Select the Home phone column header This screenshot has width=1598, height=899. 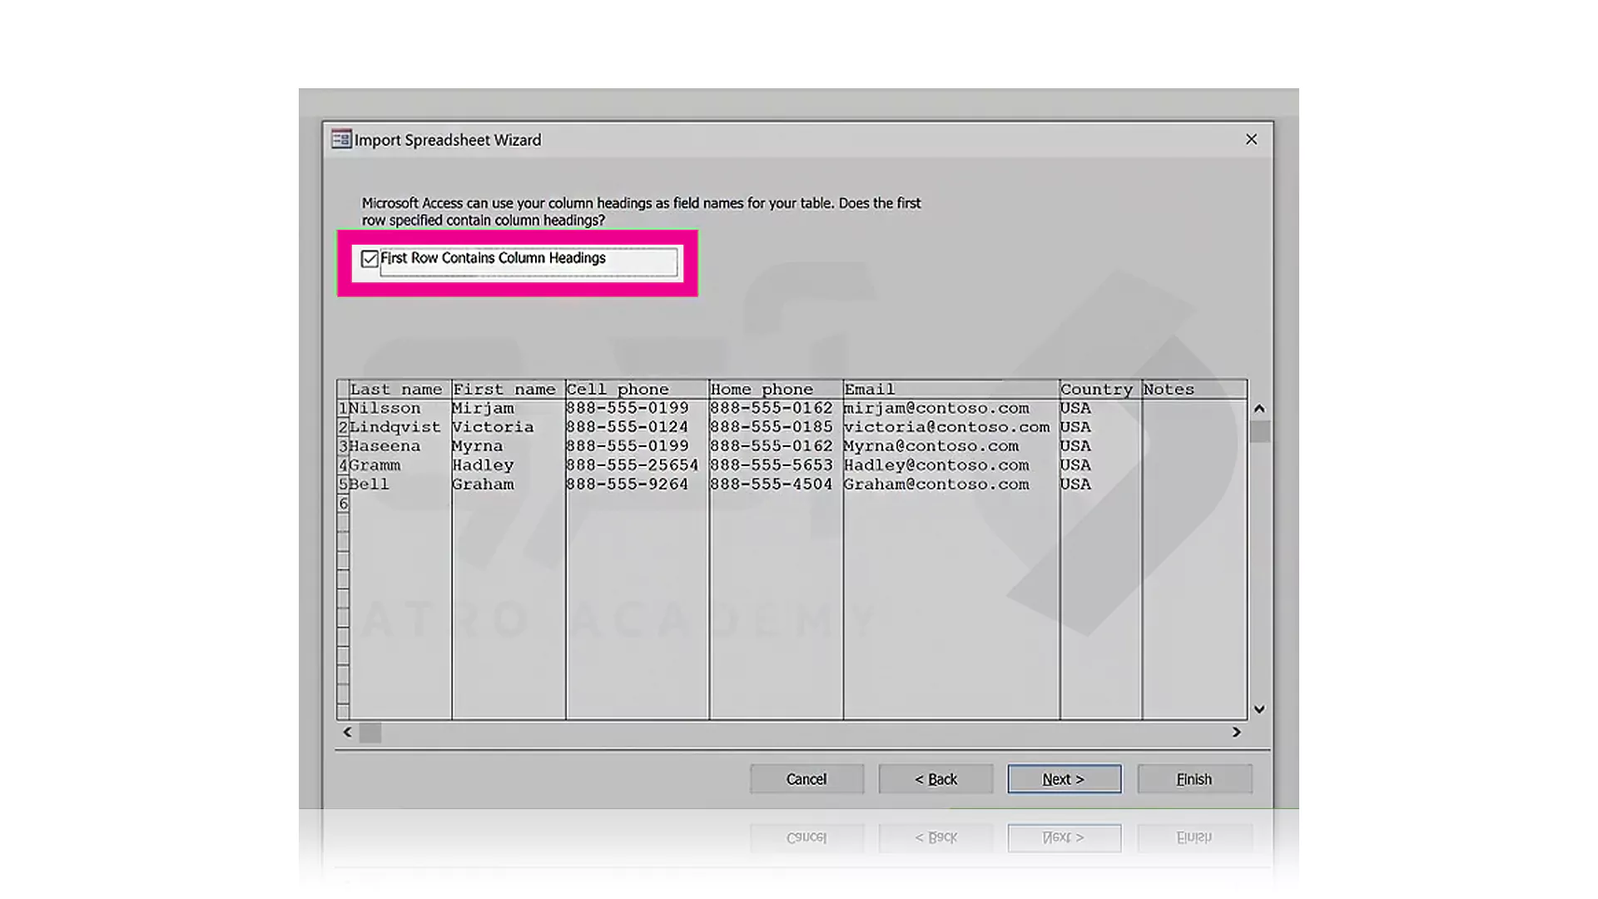coord(776,390)
